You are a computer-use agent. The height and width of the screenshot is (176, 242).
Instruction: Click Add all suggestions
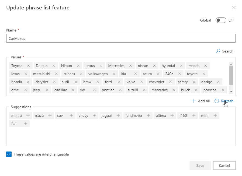200,101
